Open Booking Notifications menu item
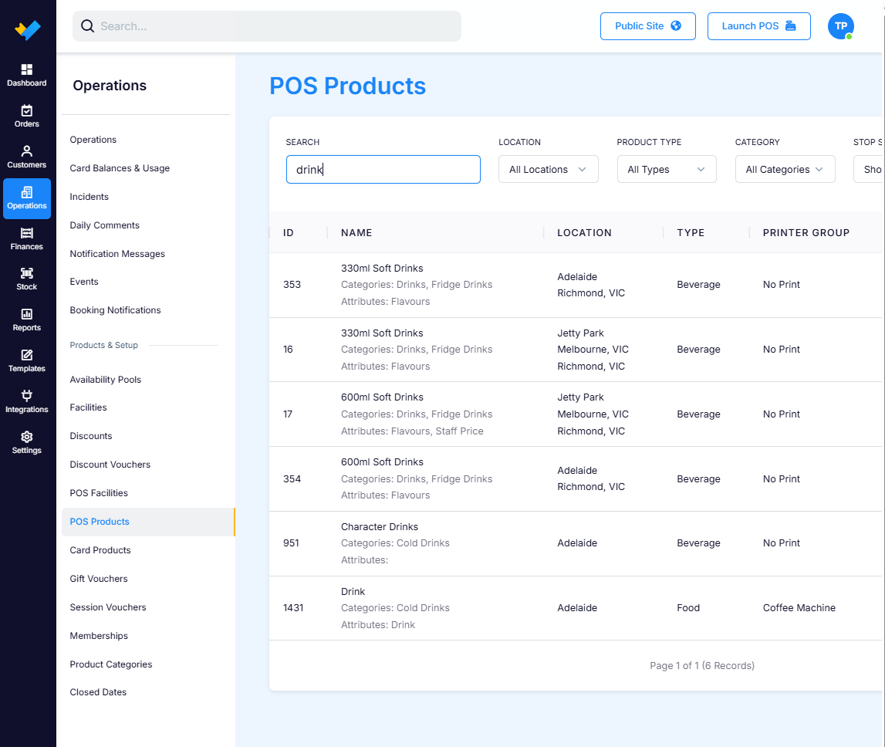 [115, 310]
